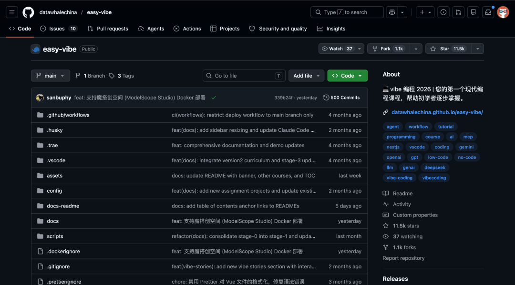
Task: Open the restrict deploy workflow commit message
Action: point(242,115)
